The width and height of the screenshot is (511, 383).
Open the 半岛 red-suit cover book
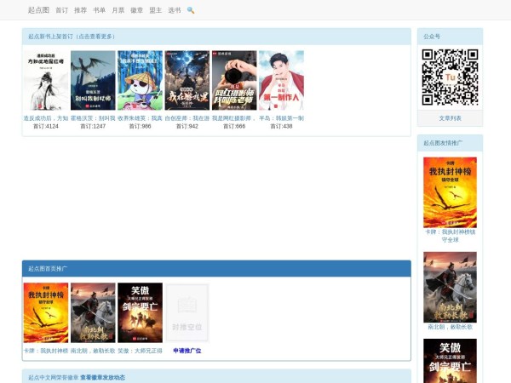(x=281, y=81)
